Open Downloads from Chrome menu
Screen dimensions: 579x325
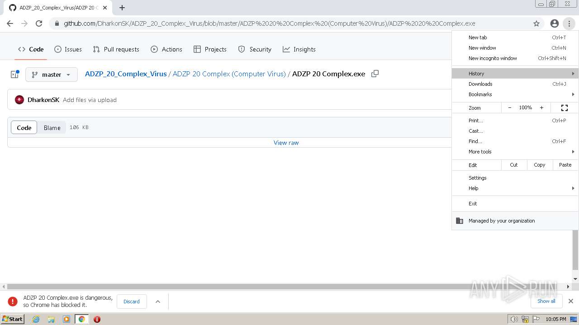(x=515, y=84)
